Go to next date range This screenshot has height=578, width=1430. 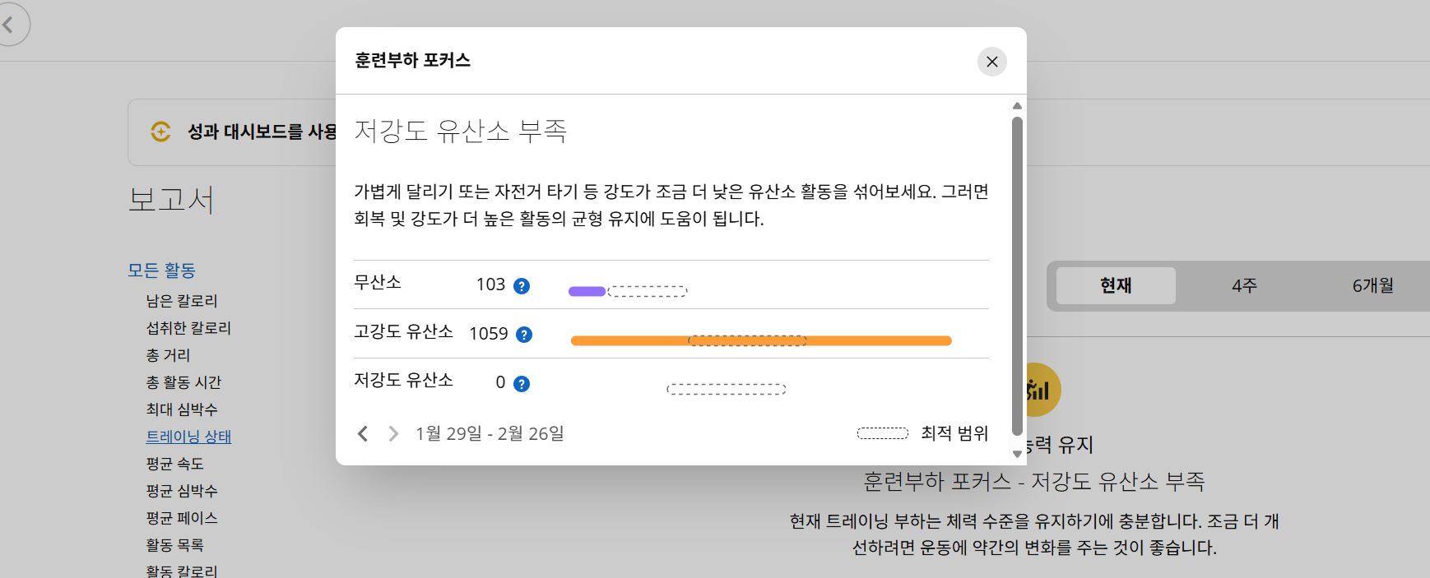(393, 433)
